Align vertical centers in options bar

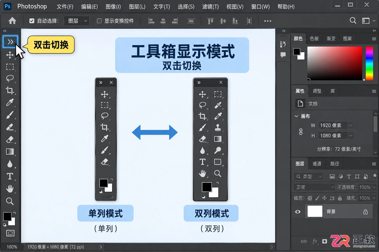point(223,21)
